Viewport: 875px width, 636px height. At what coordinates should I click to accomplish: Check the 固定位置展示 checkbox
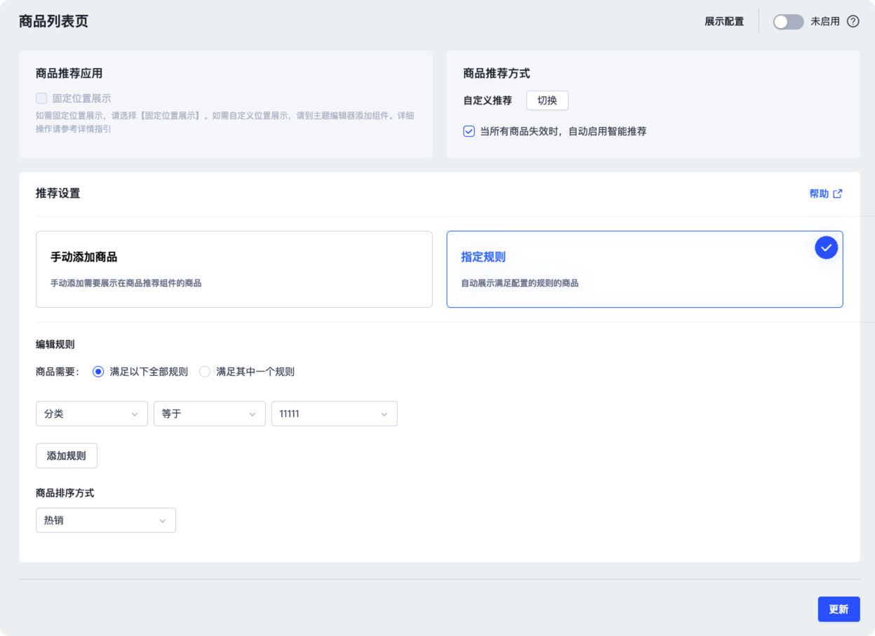tap(41, 98)
